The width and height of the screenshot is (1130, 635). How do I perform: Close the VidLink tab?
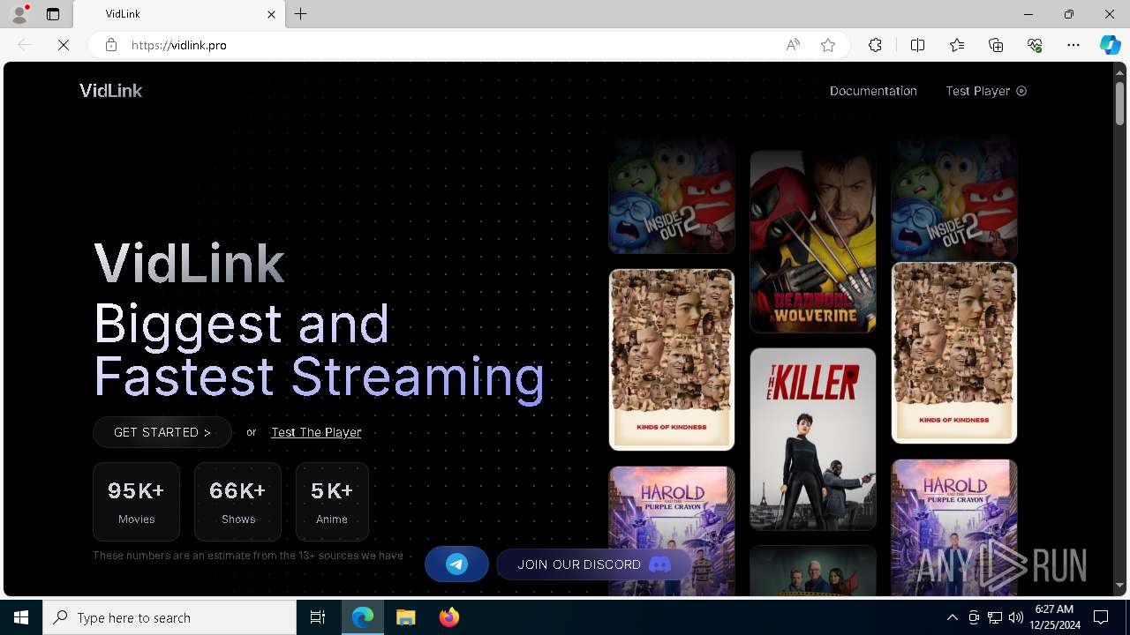pyautogui.click(x=271, y=14)
